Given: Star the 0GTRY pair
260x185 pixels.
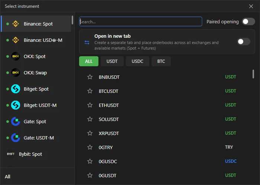Looking at the screenshot, I should click(x=90, y=147).
